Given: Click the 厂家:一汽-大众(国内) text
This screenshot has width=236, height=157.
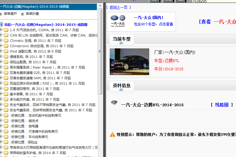Looking at the screenshot, I should (x=175, y=52).
